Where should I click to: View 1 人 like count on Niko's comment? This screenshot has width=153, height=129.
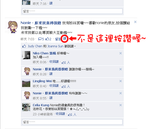[x=66, y=62]
